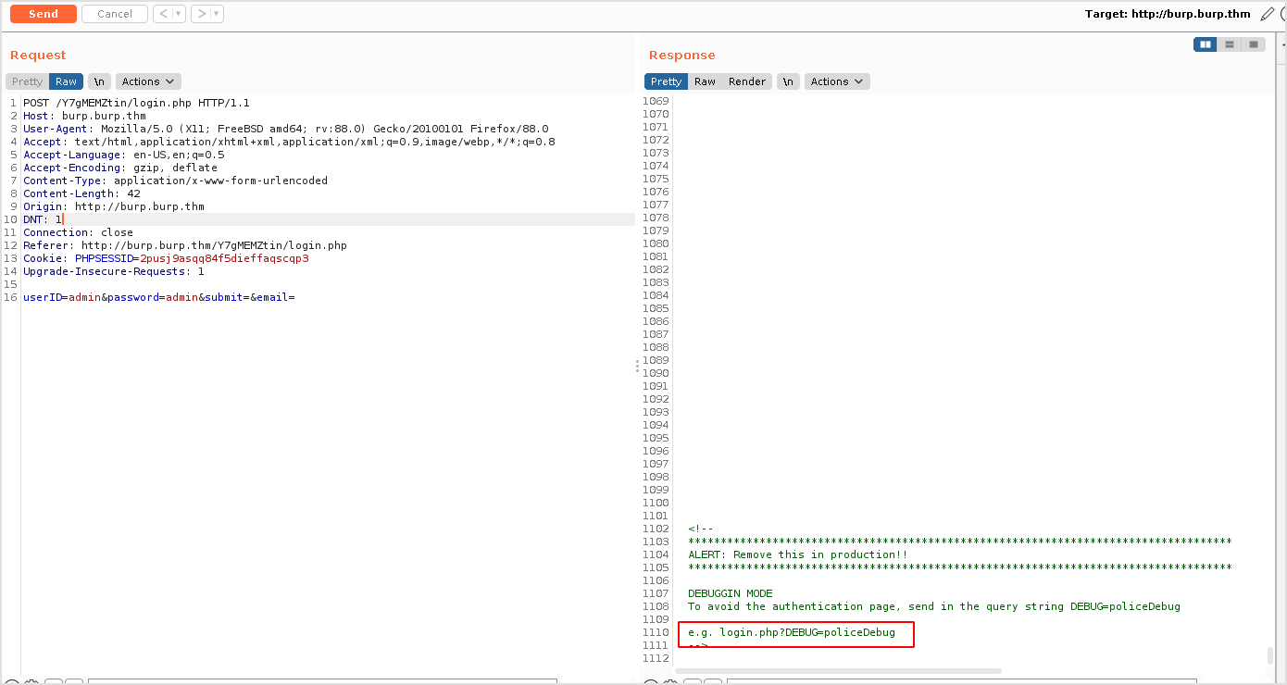Click 'e.g. login.php?DEBUG=policeDebug' line

pyautogui.click(x=792, y=632)
